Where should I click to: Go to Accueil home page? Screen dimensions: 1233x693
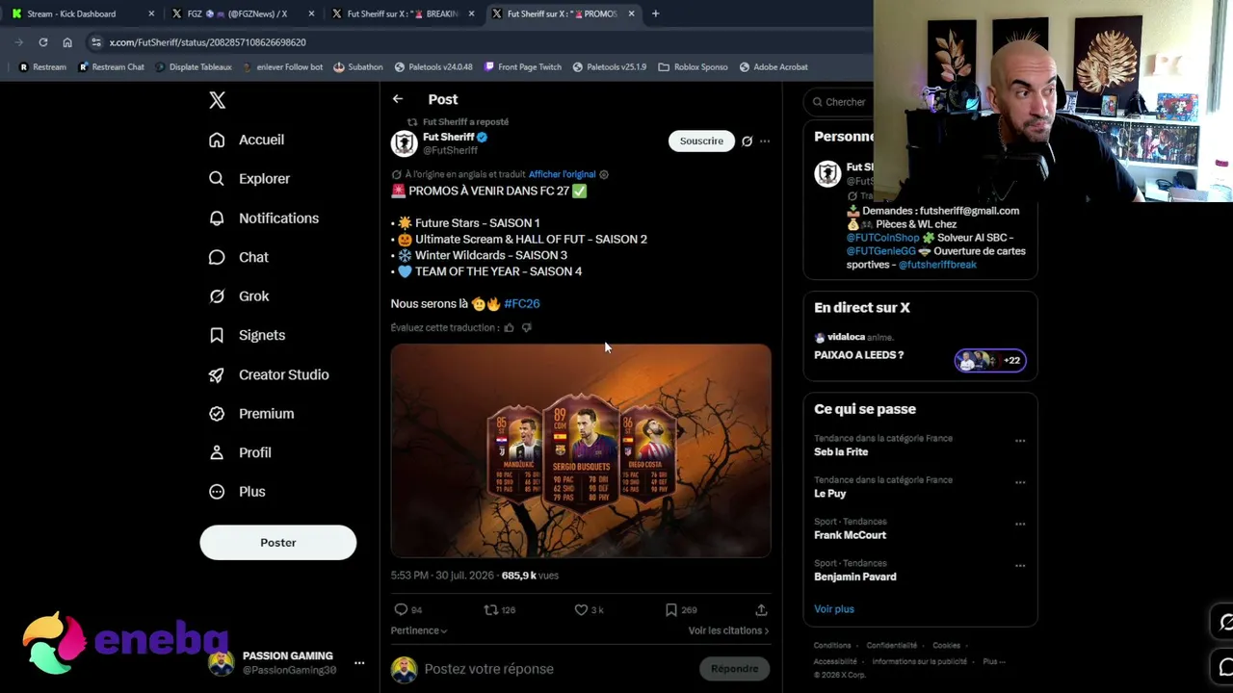click(x=247, y=140)
